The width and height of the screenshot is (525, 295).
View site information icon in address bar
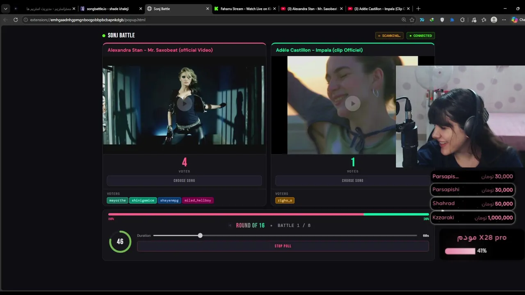[x=25, y=20]
